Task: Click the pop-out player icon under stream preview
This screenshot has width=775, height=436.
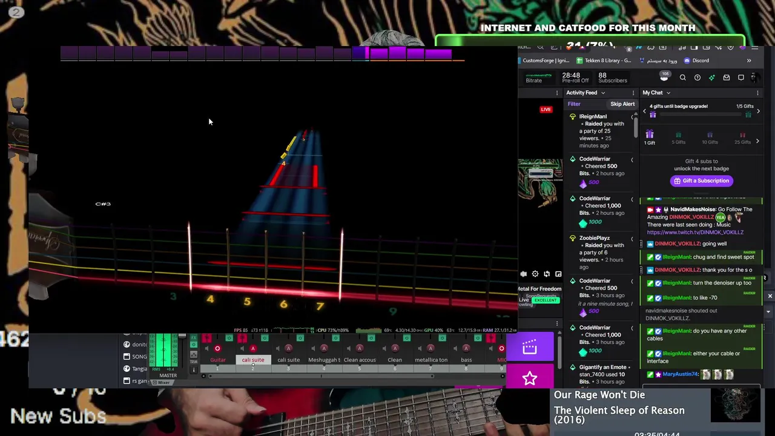Action: point(558,274)
